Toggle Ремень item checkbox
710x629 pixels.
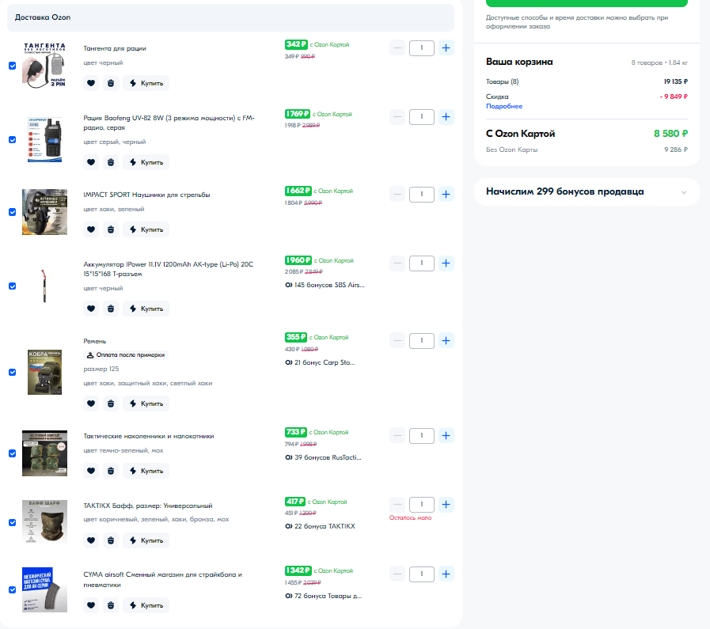(x=12, y=373)
